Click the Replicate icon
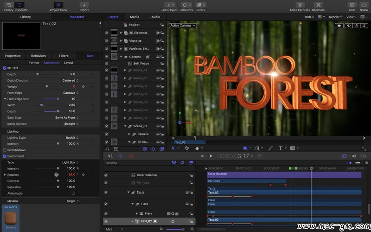Viewport: 371px width, 232px height. coord(318,5)
